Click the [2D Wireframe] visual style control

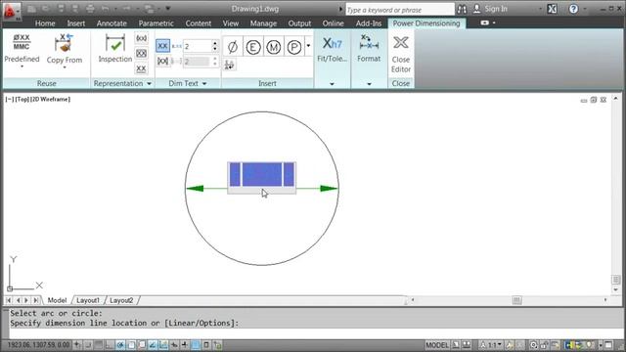click(x=50, y=99)
